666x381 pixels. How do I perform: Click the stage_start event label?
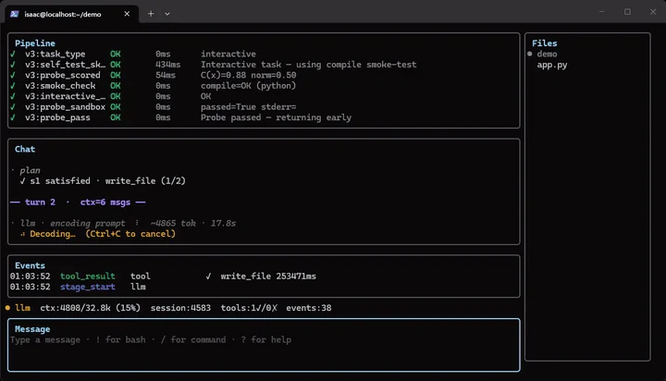[88, 287]
